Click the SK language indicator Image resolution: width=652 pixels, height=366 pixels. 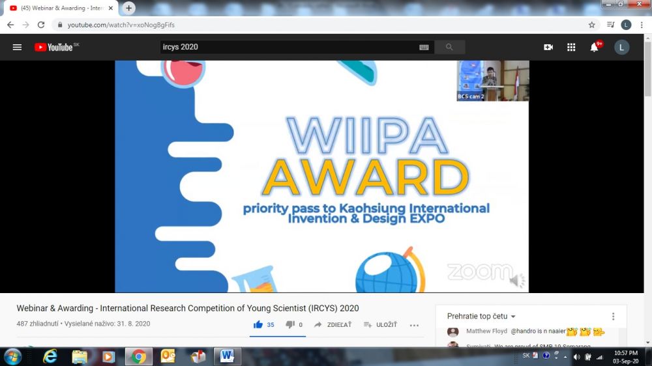pos(526,356)
